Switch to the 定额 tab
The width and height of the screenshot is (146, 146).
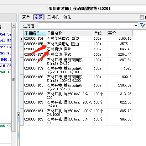(x=39, y=17)
